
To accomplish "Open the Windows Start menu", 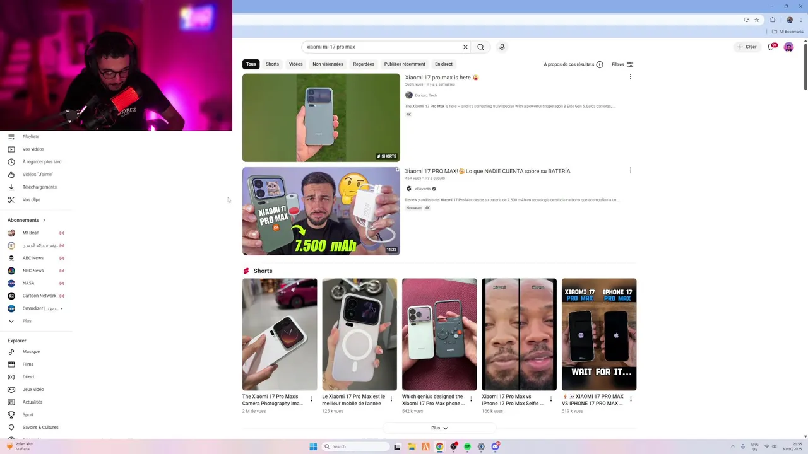I will pyautogui.click(x=313, y=446).
